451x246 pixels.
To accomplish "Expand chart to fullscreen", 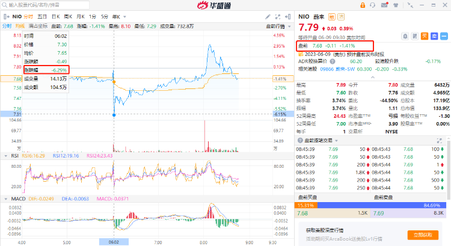I will tap(278, 17).
